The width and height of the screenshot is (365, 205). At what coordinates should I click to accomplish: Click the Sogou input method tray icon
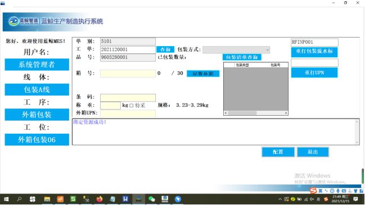[x=326, y=199]
